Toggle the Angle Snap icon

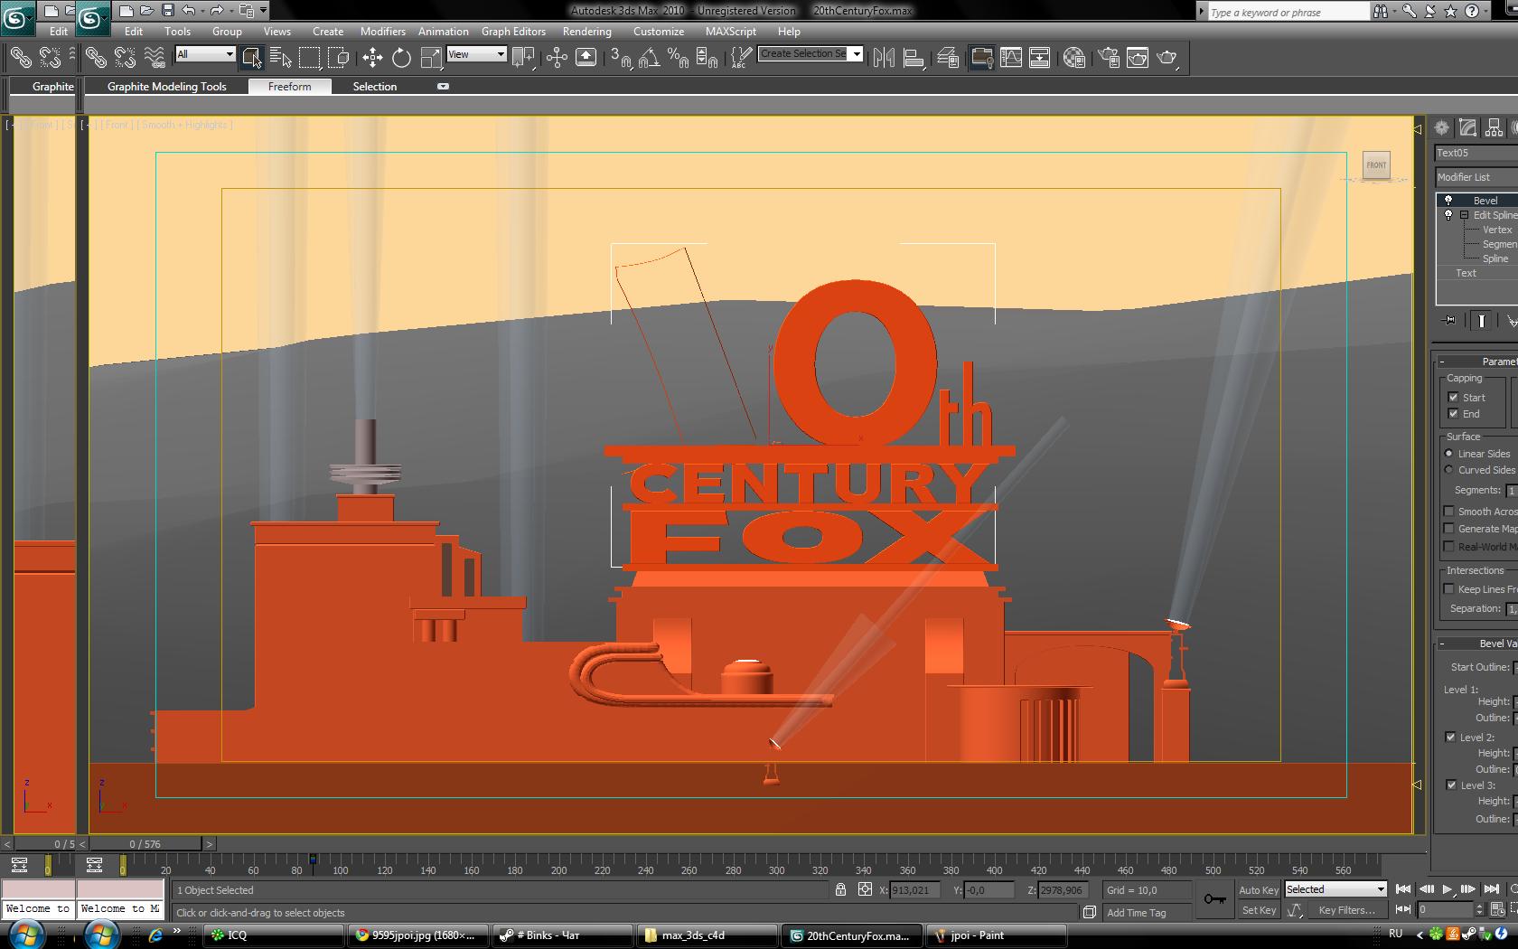click(x=649, y=58)
